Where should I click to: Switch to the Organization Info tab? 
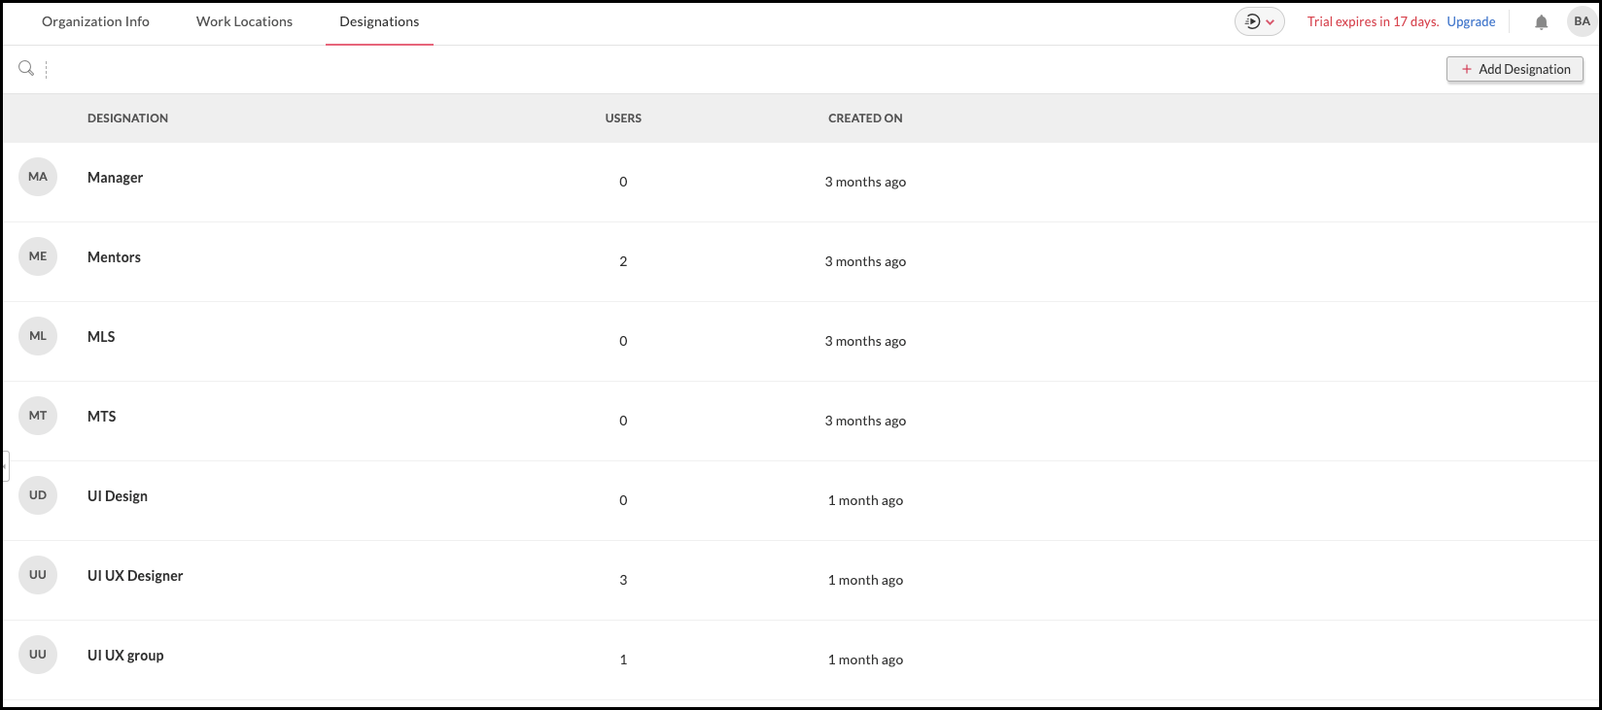tap(95, 21)
